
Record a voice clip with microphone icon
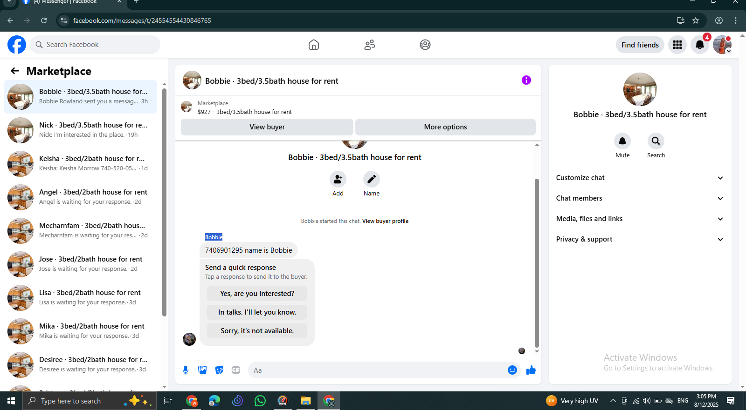click(186, 370)
